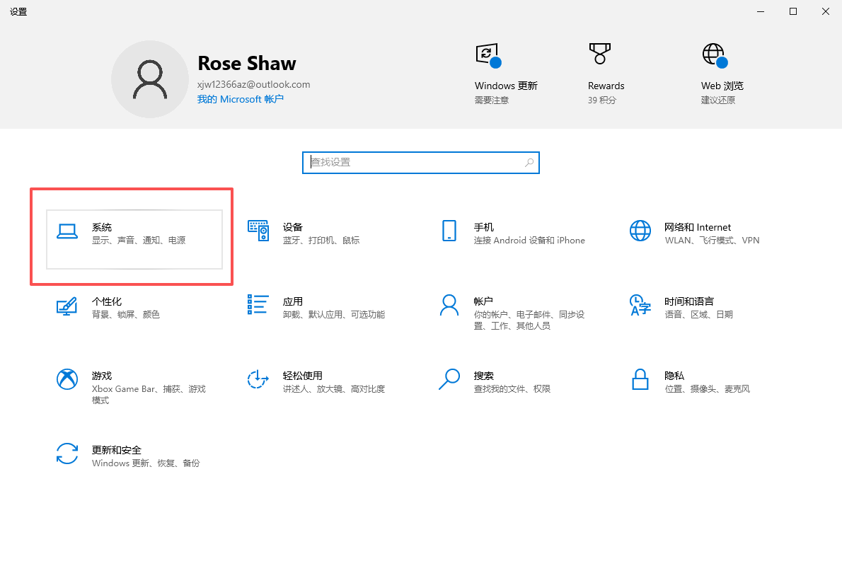Focus the 查找设置 search box
The height and width of the screenshot is (566, 842).
point(420,163)
